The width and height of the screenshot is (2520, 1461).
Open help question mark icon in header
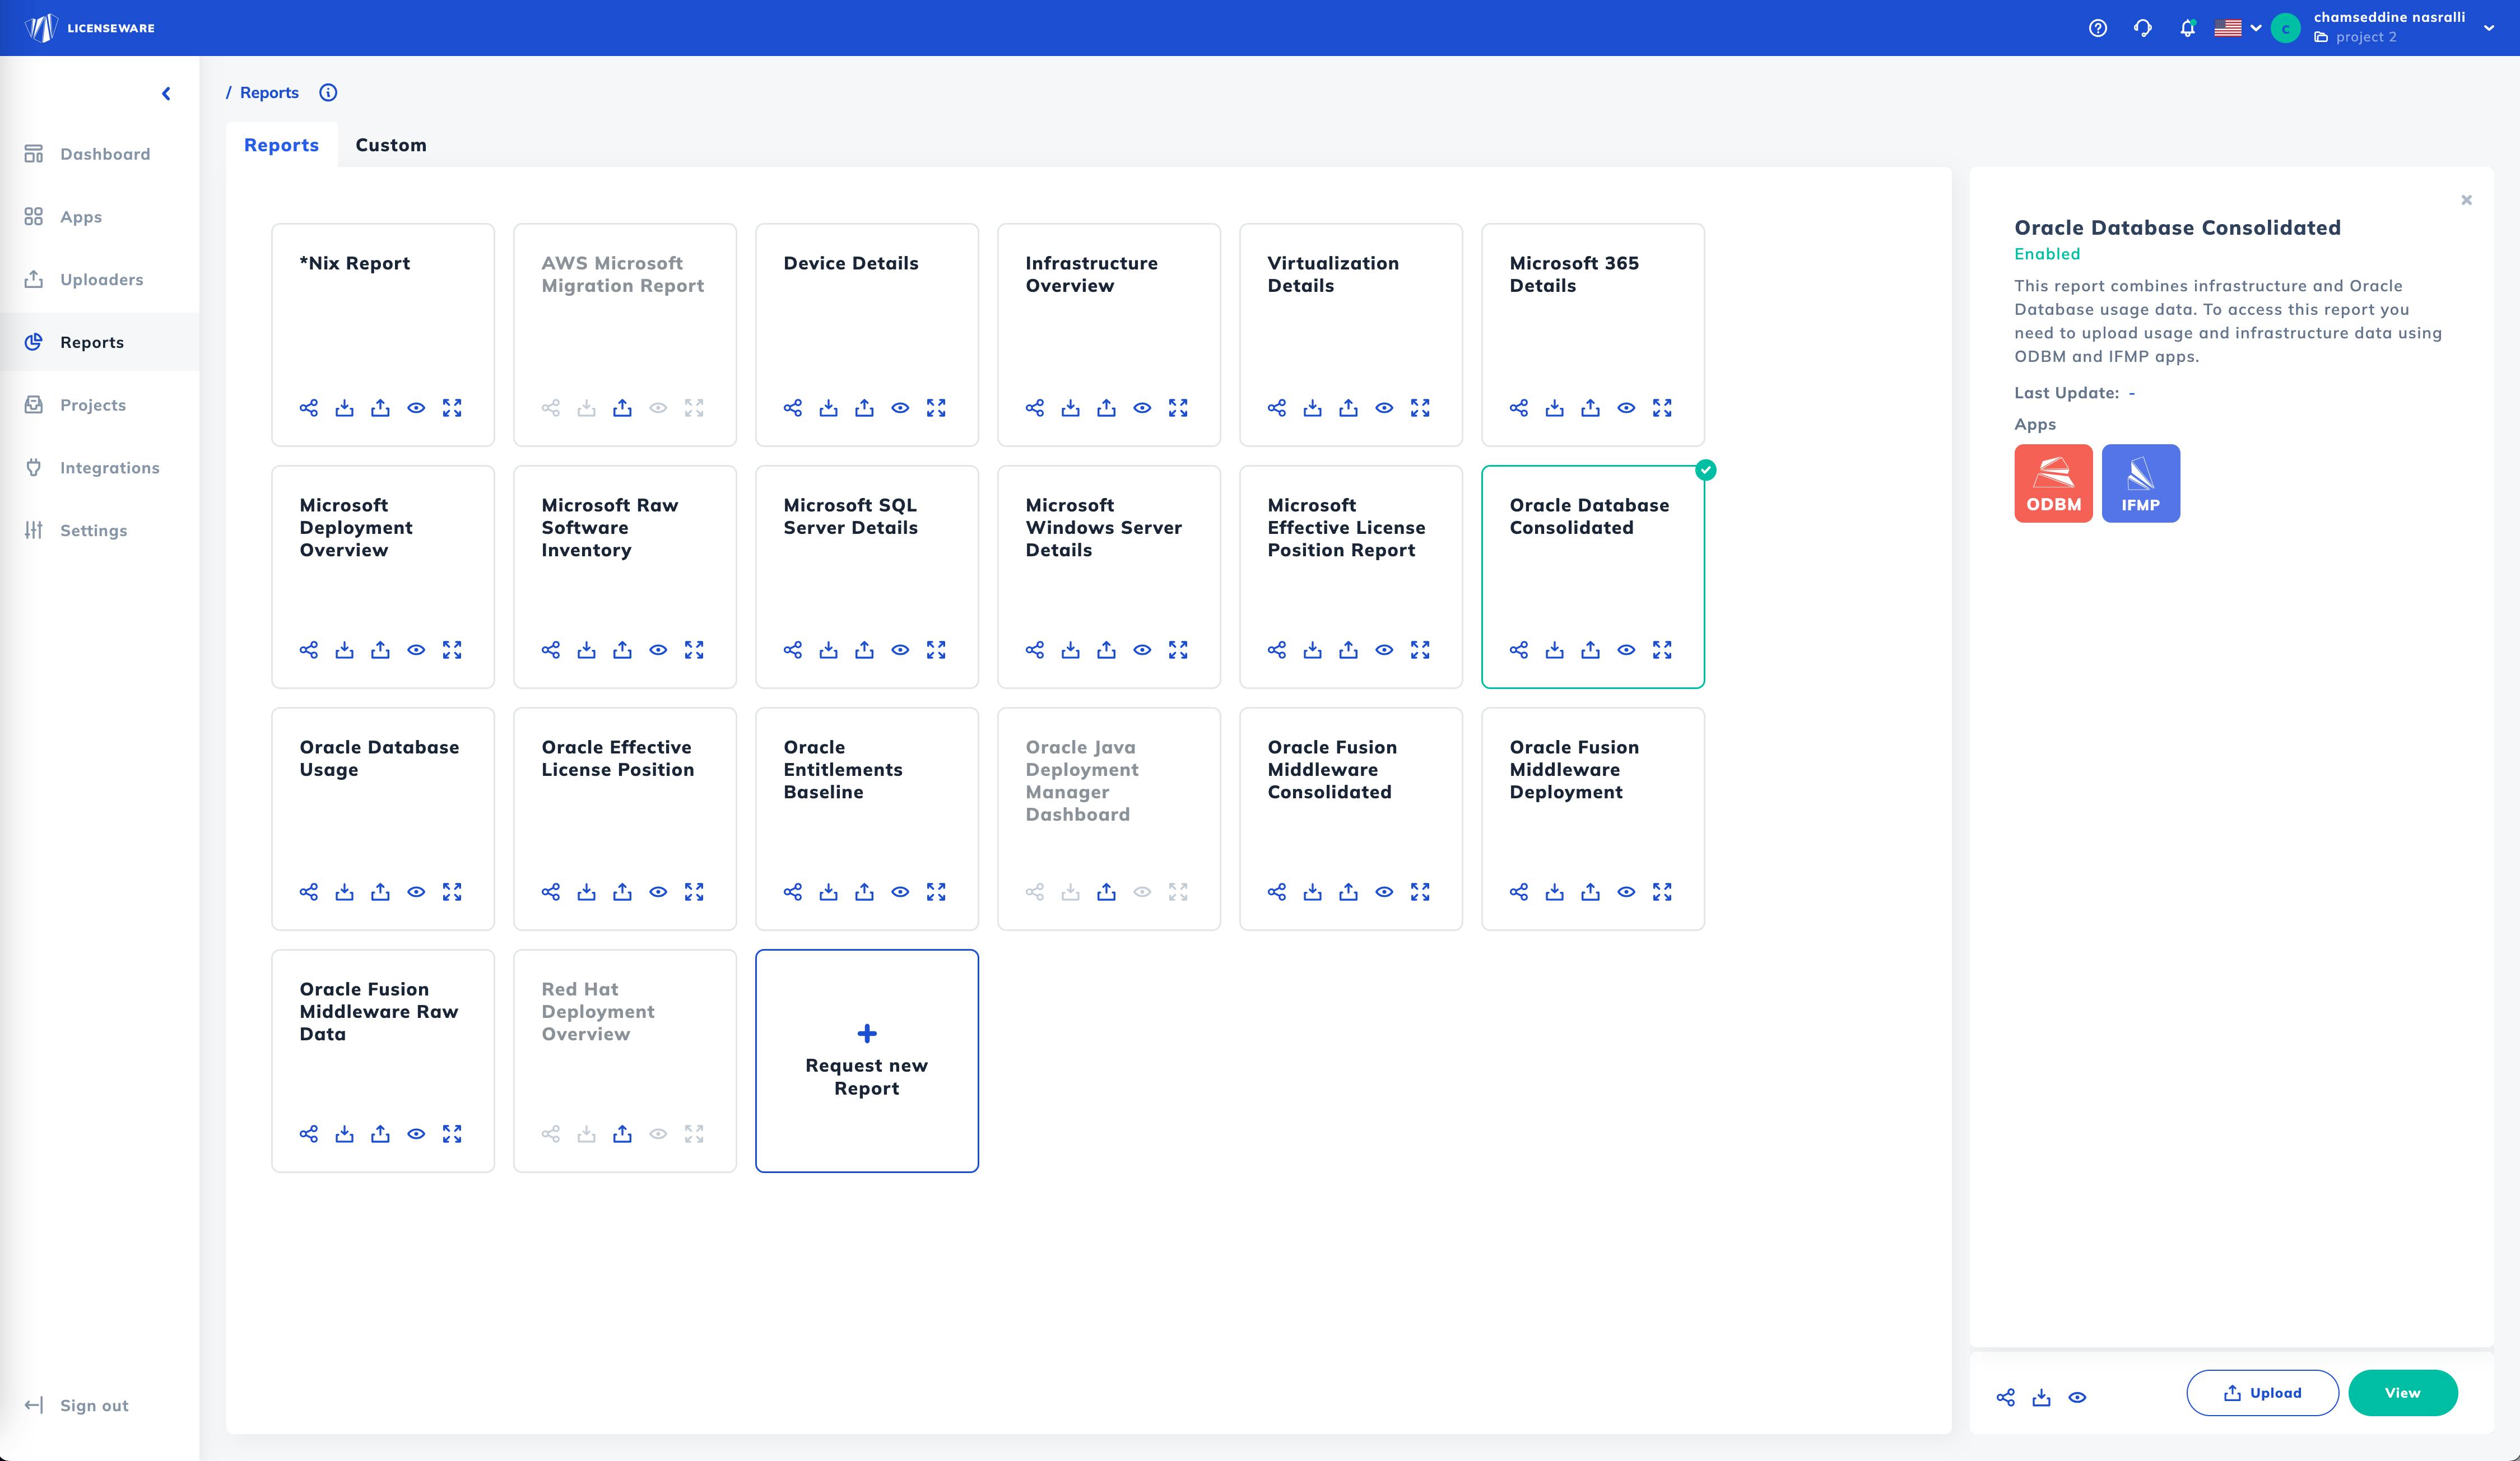pyautogui.click(x=2098, y=28)
